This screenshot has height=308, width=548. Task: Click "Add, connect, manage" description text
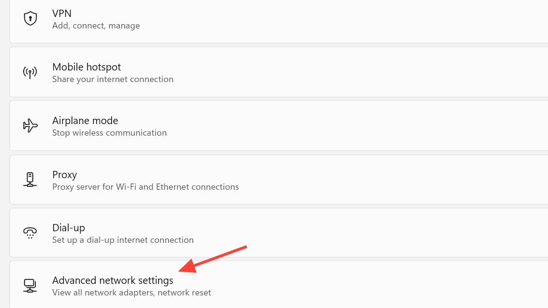point(96,26)
